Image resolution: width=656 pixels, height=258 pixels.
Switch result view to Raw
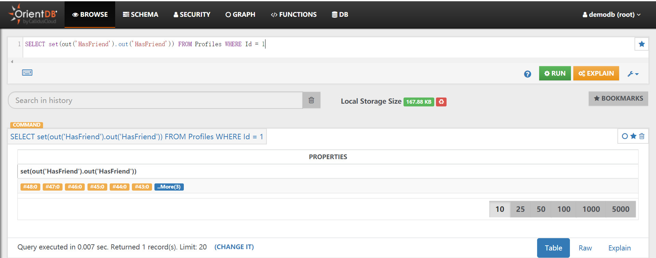(585, 248)
